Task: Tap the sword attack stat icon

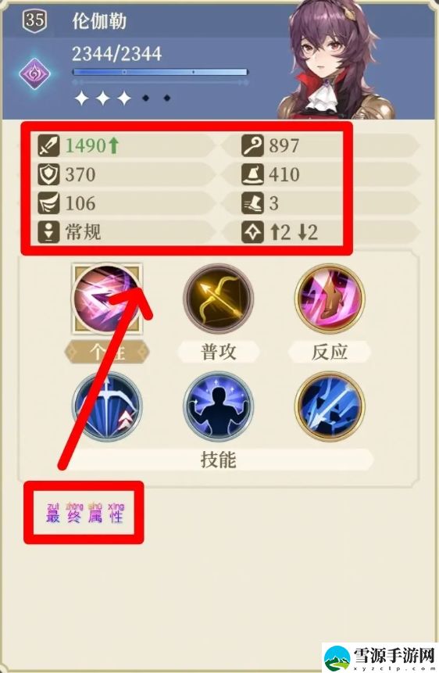Action: [x=48, y=145]
